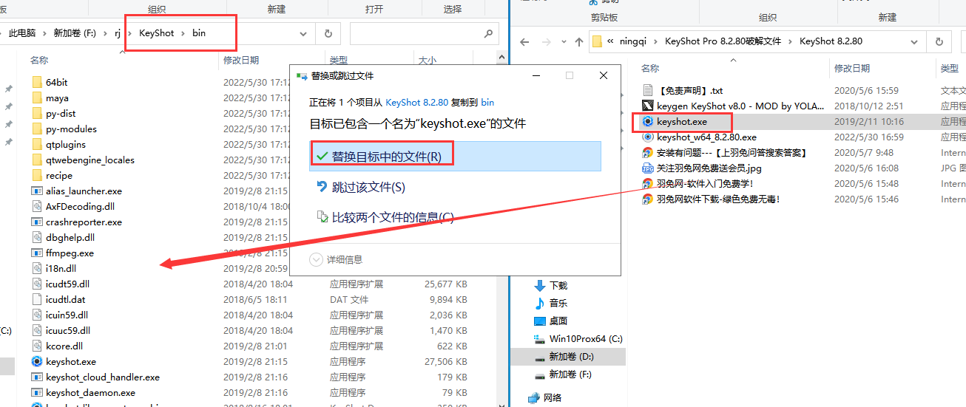Select the maya folder icon
This screenshot has height=407, width=966.
click(37, 98)
